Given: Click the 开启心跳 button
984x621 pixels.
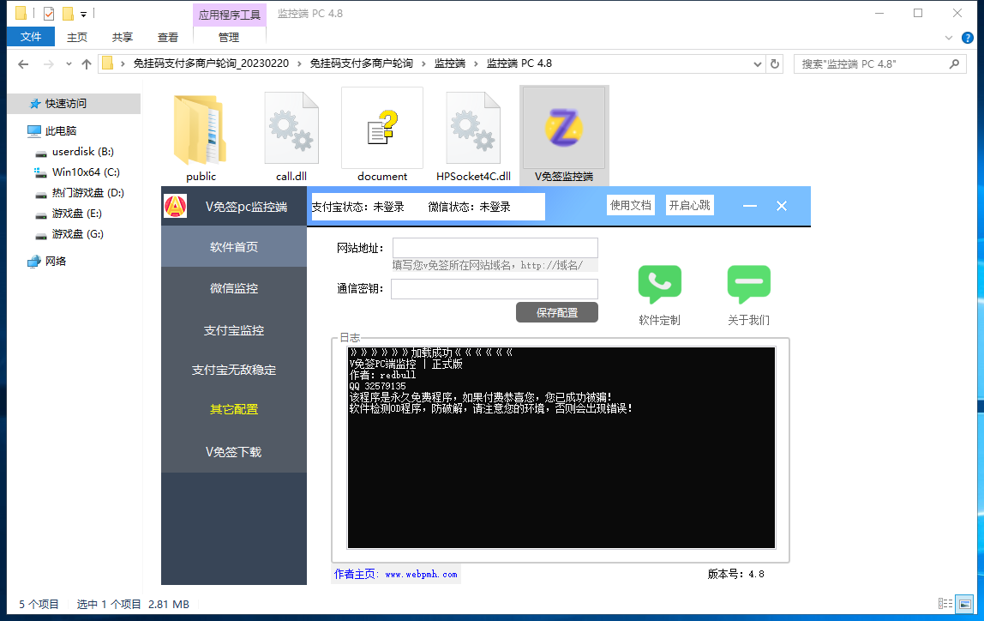Looking at the screenshot, I should 689,206.
